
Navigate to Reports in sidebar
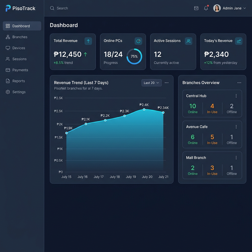(x=19, y=81)
